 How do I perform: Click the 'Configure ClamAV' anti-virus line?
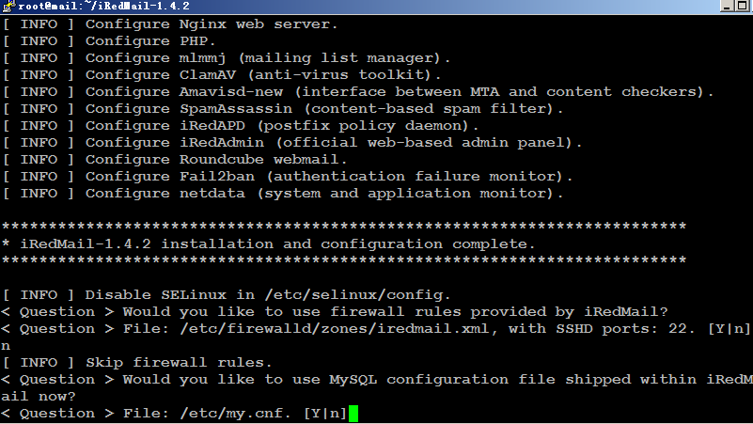point(222,75)
